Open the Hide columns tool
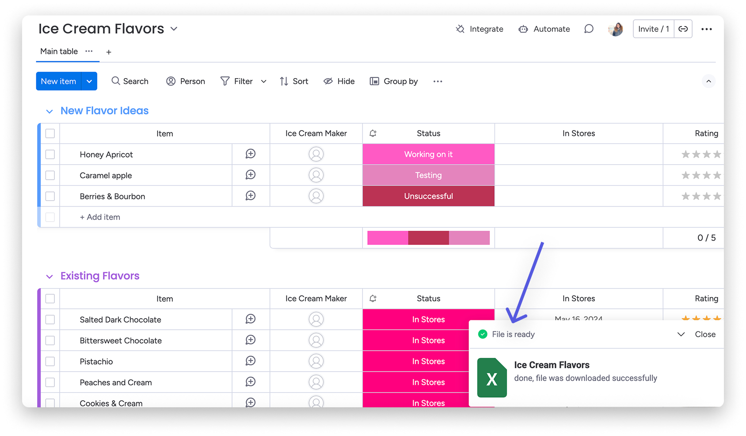This screenshot has height=436, width=746. coord(339,81)
